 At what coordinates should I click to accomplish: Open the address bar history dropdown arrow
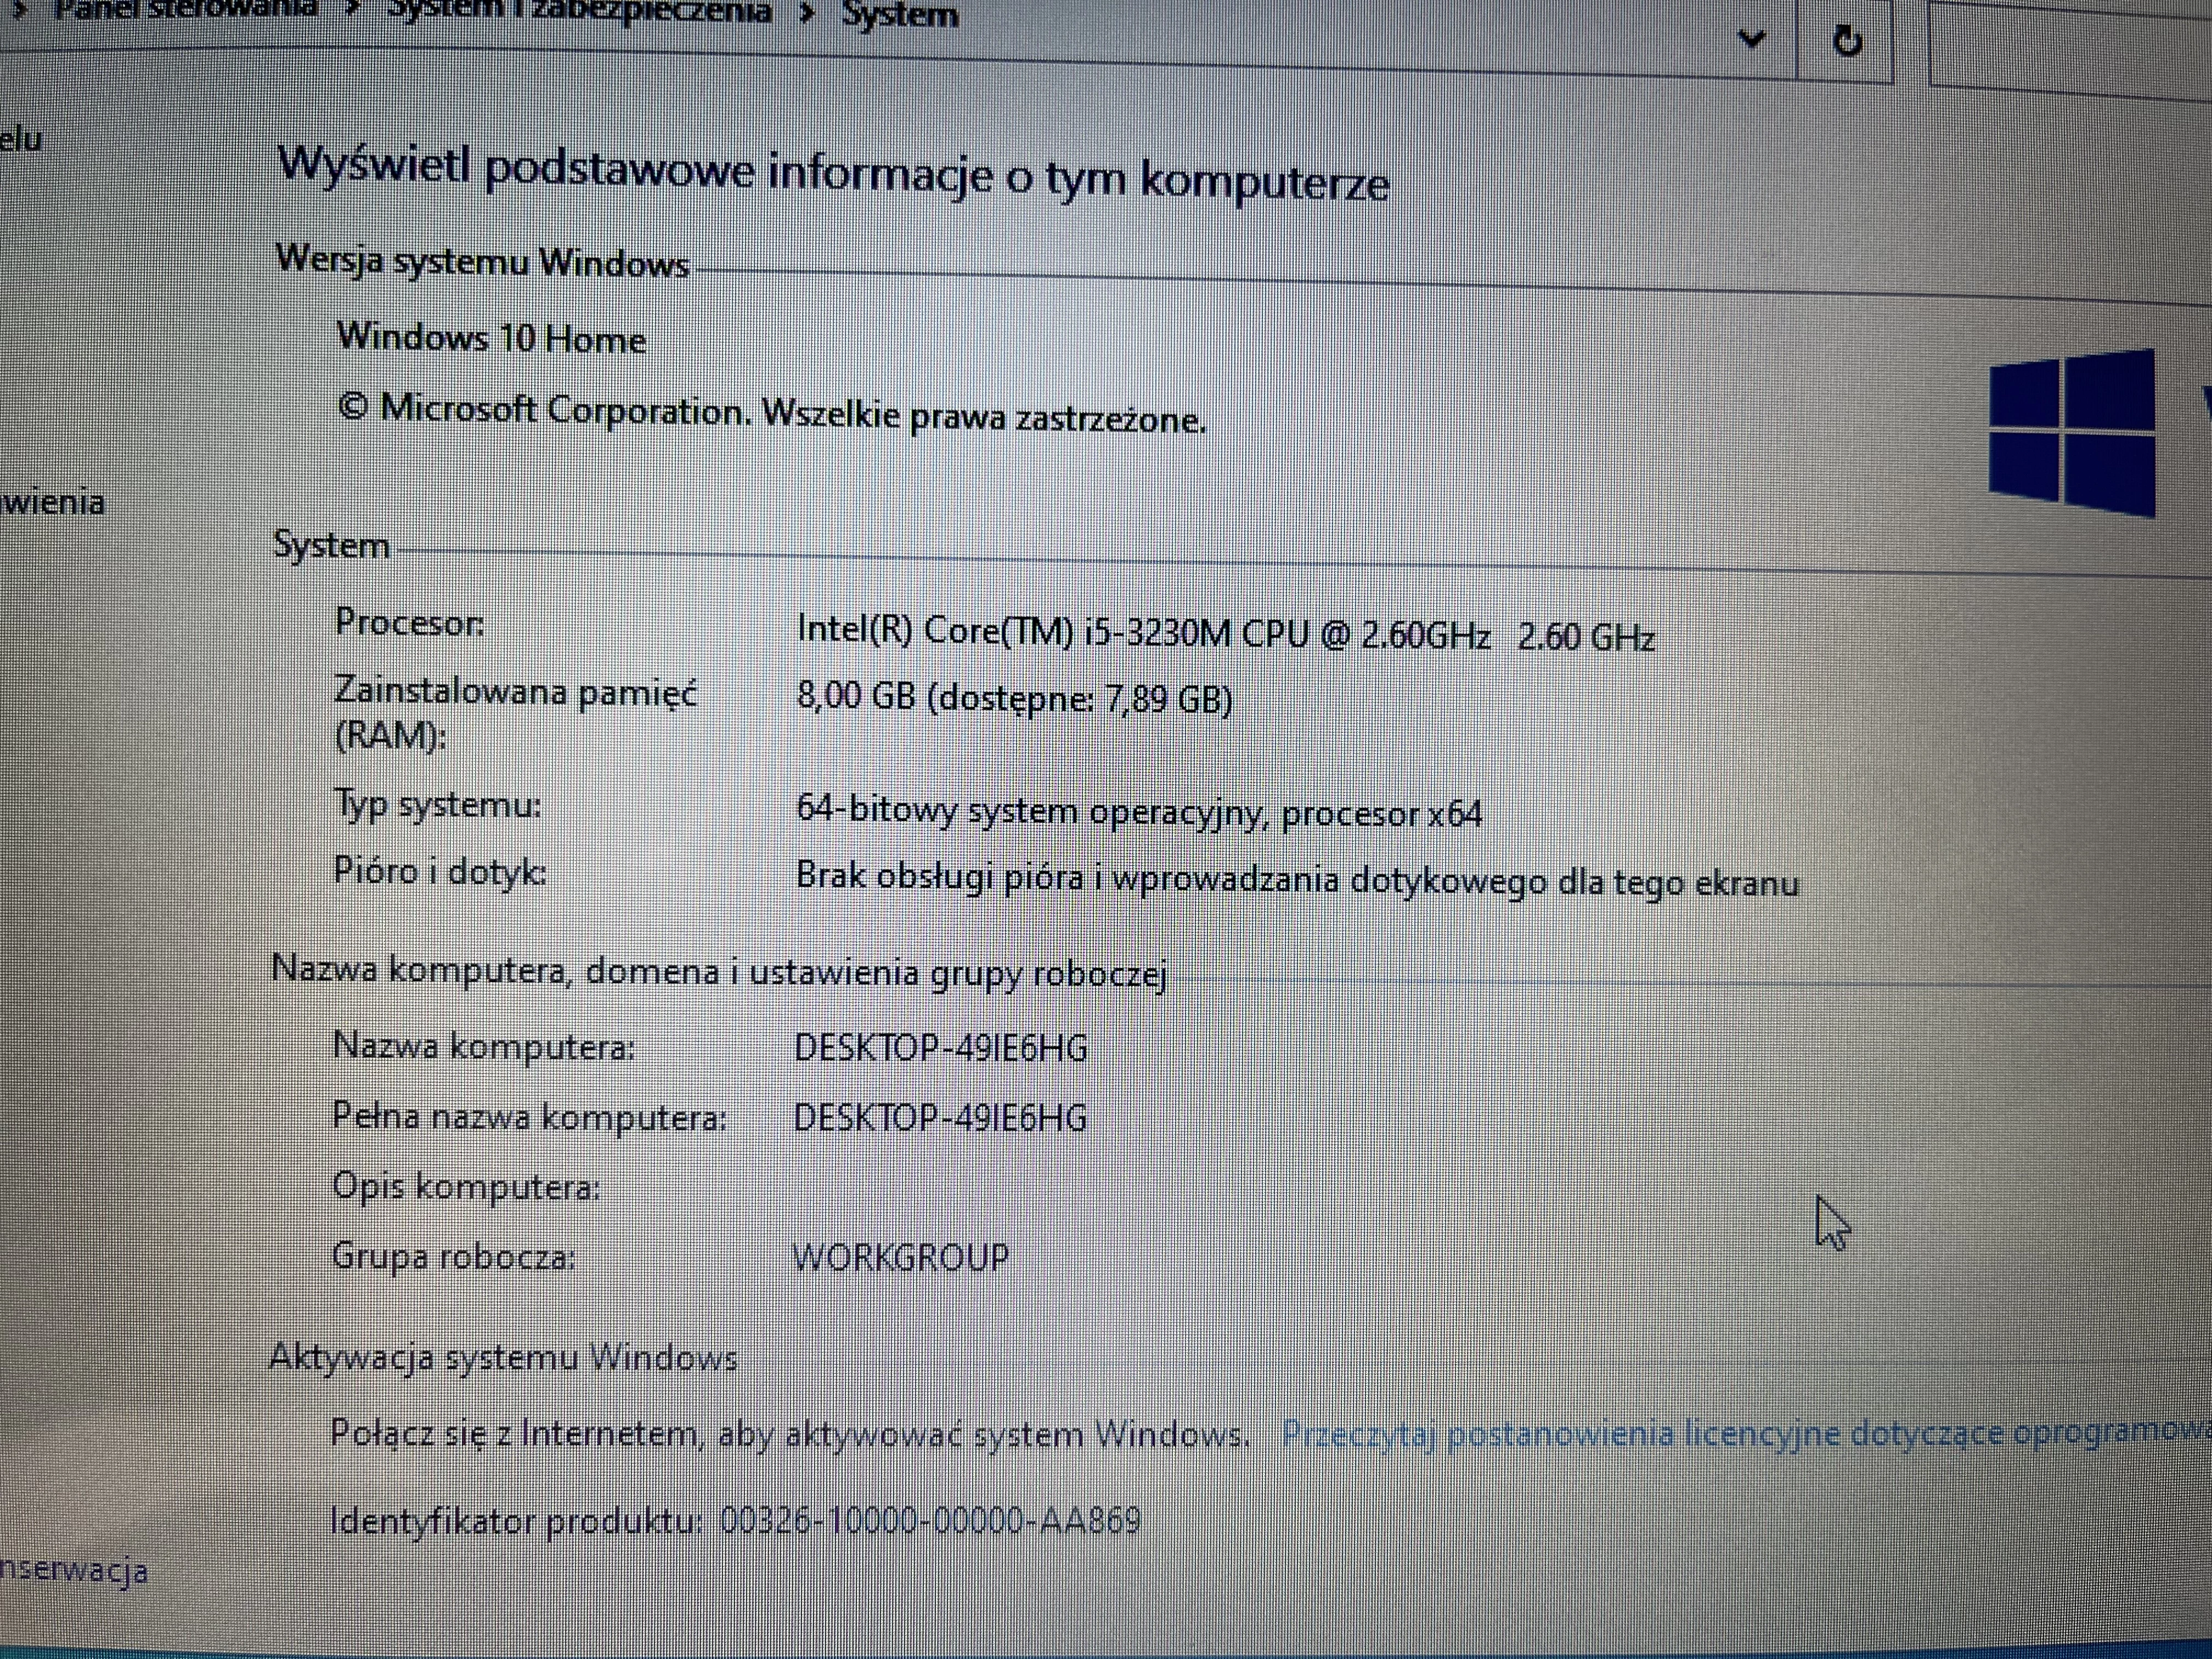(1752, 39)
